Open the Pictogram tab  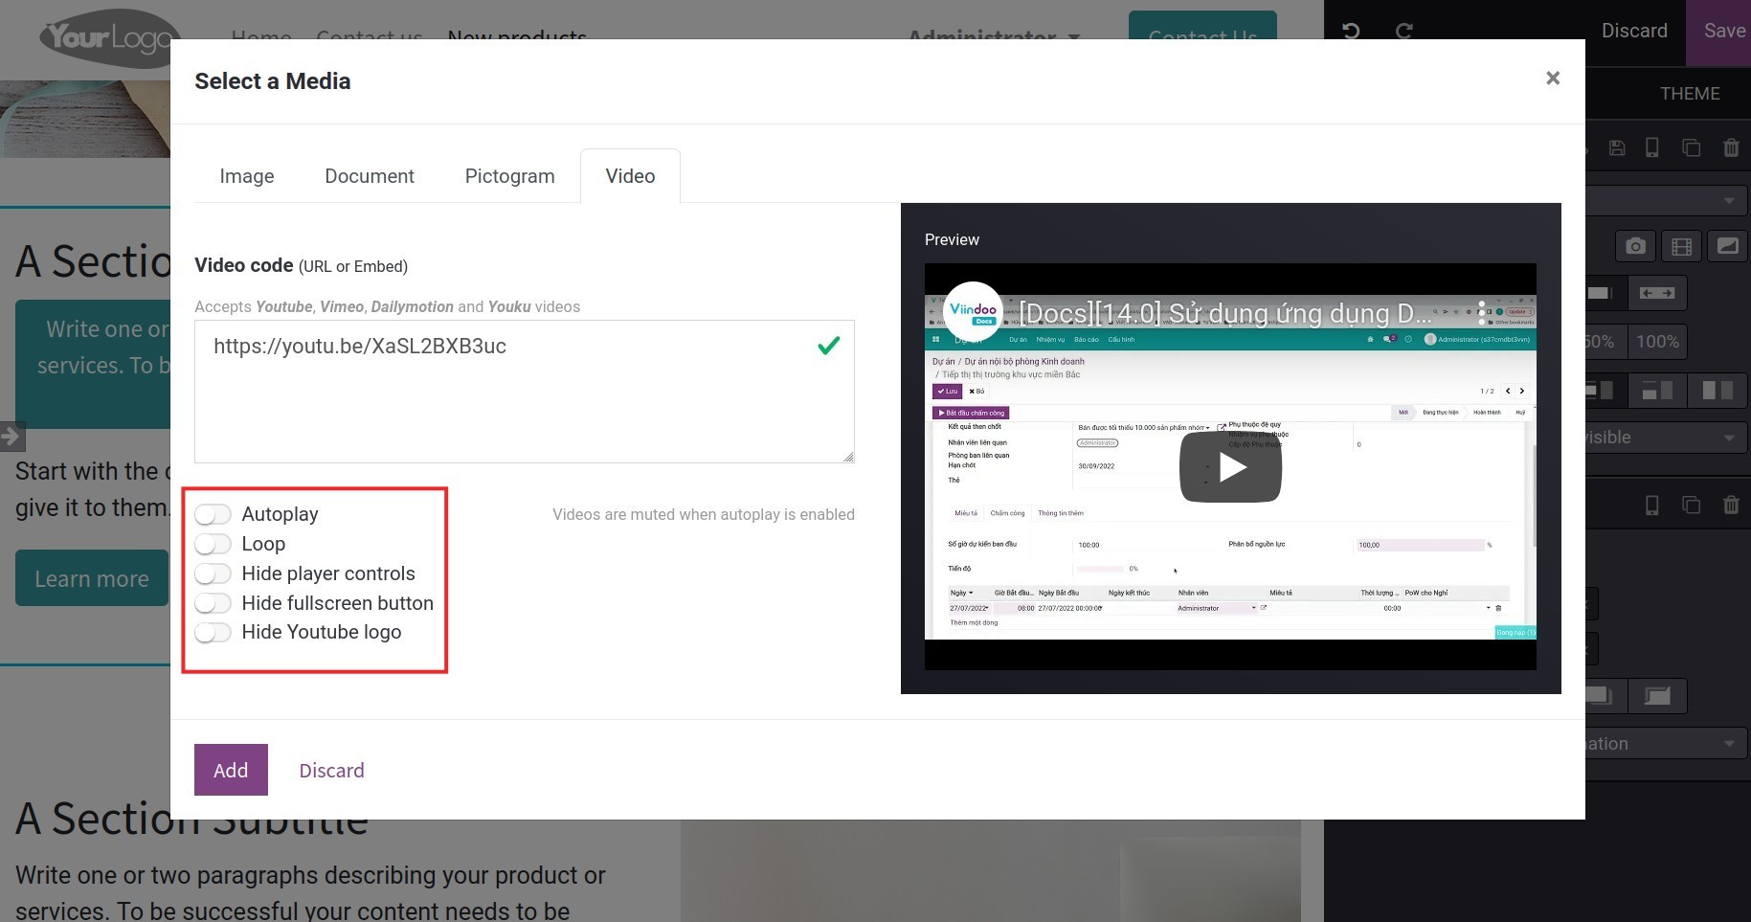coord(509,175)
